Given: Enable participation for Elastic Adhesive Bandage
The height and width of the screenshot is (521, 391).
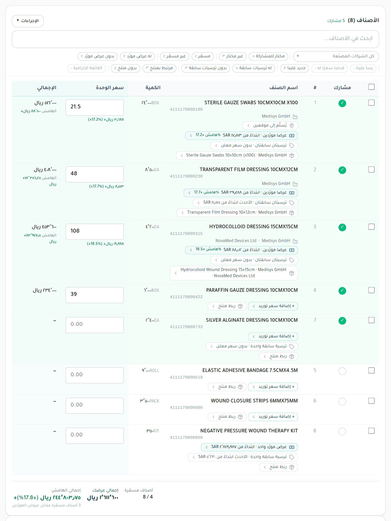Looking at the screenshot, I should tap(342, 371).
